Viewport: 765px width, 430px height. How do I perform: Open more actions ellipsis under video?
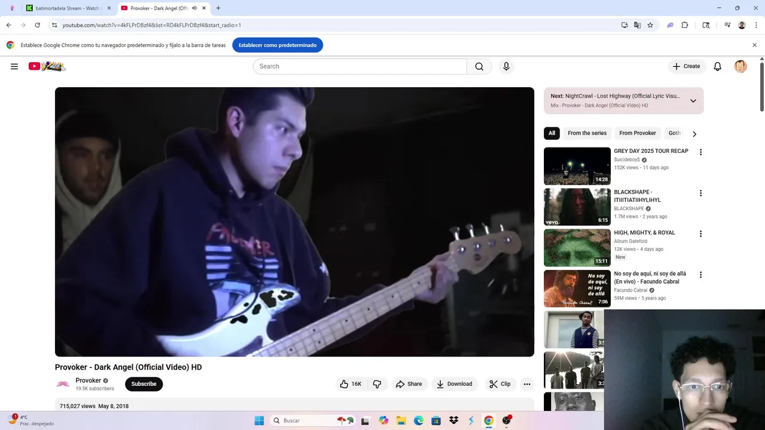pos(527,384)
